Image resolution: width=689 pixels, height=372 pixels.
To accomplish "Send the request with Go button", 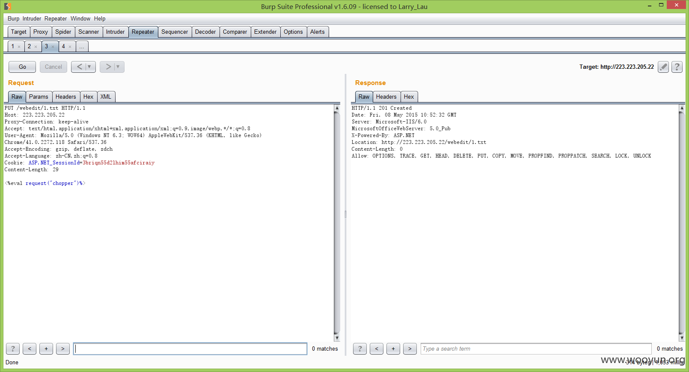I will pyautogui.click(x=22, y=67).
